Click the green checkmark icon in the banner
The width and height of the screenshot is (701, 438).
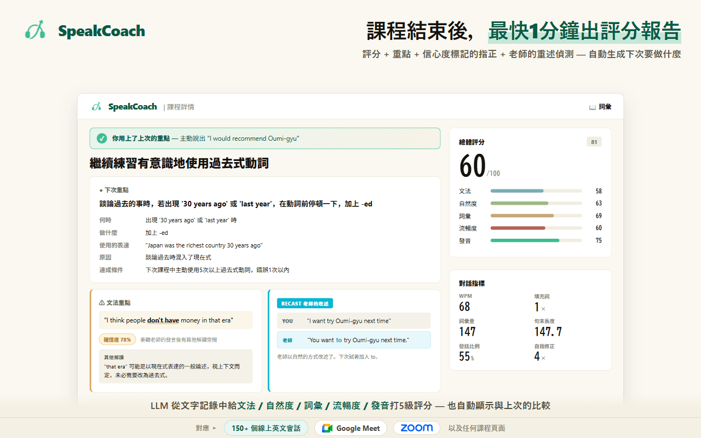click(x=102, y=139)
